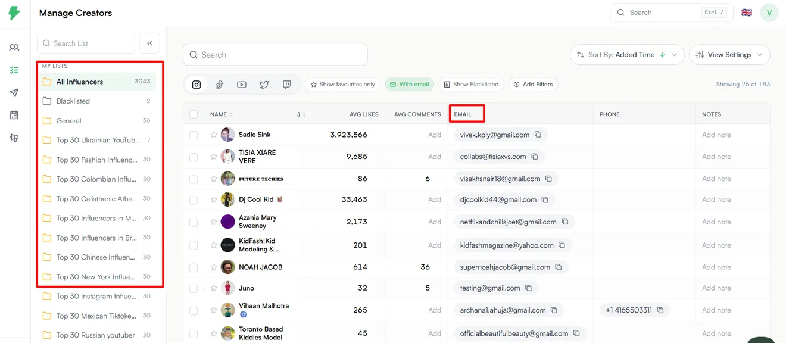Tick checkbox for Vihaan Malhotra row

point(194,311)
